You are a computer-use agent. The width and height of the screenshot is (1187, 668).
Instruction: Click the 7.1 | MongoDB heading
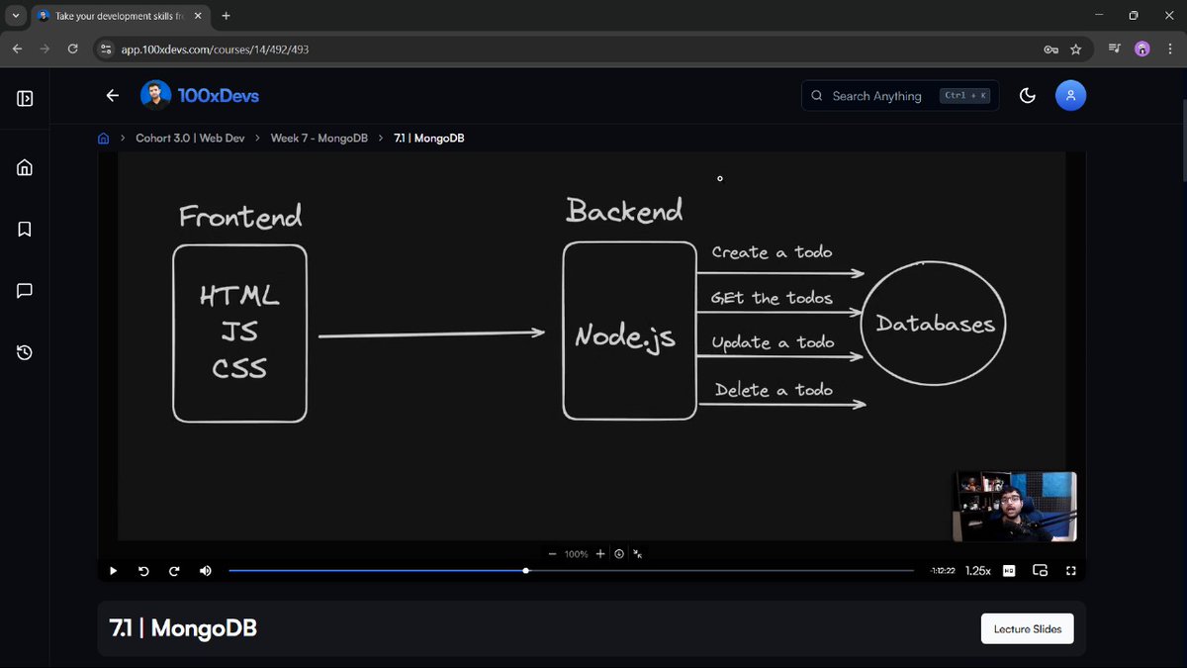[183, 628]
